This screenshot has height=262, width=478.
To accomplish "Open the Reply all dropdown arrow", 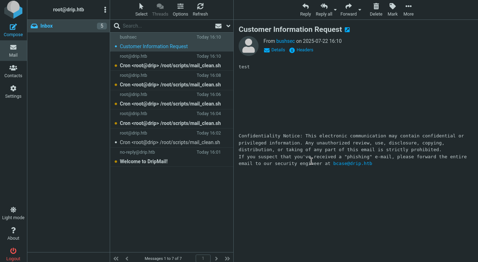I will pos(335,10).
